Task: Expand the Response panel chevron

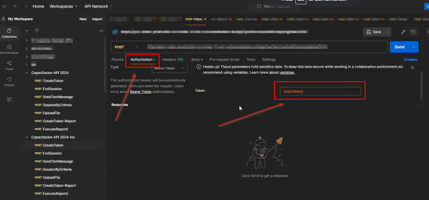Action: click(418, 105)
